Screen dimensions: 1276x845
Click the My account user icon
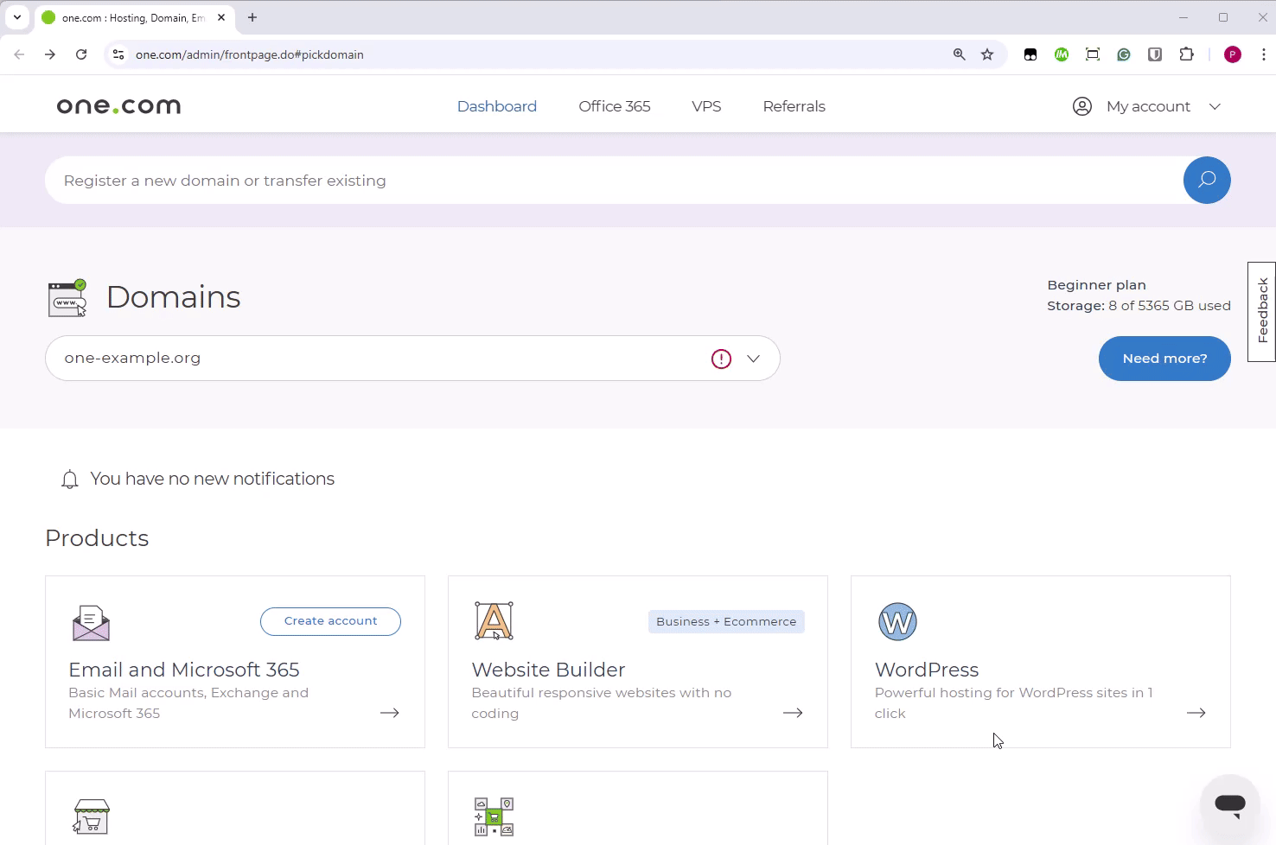click(x=1081, y=106)
